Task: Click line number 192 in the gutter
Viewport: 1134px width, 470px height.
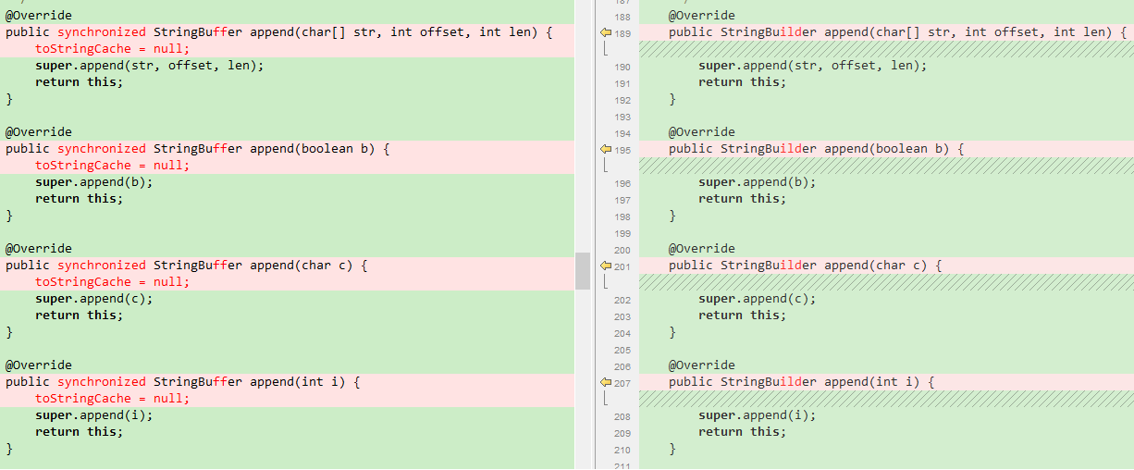Action: point(622,100)
